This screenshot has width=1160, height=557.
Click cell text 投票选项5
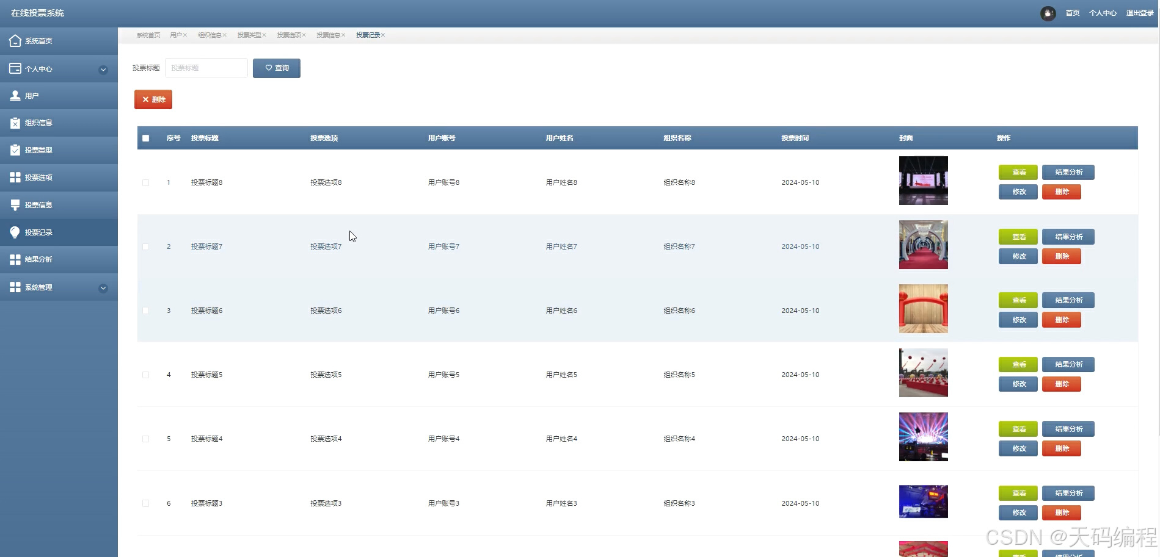click(326, 375)
